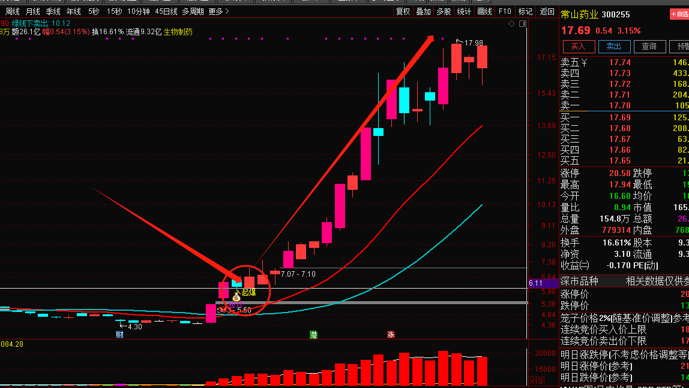This screenshot has height=388, width=689.
Task: Select the 45日线 period tab
Action: 166,11
